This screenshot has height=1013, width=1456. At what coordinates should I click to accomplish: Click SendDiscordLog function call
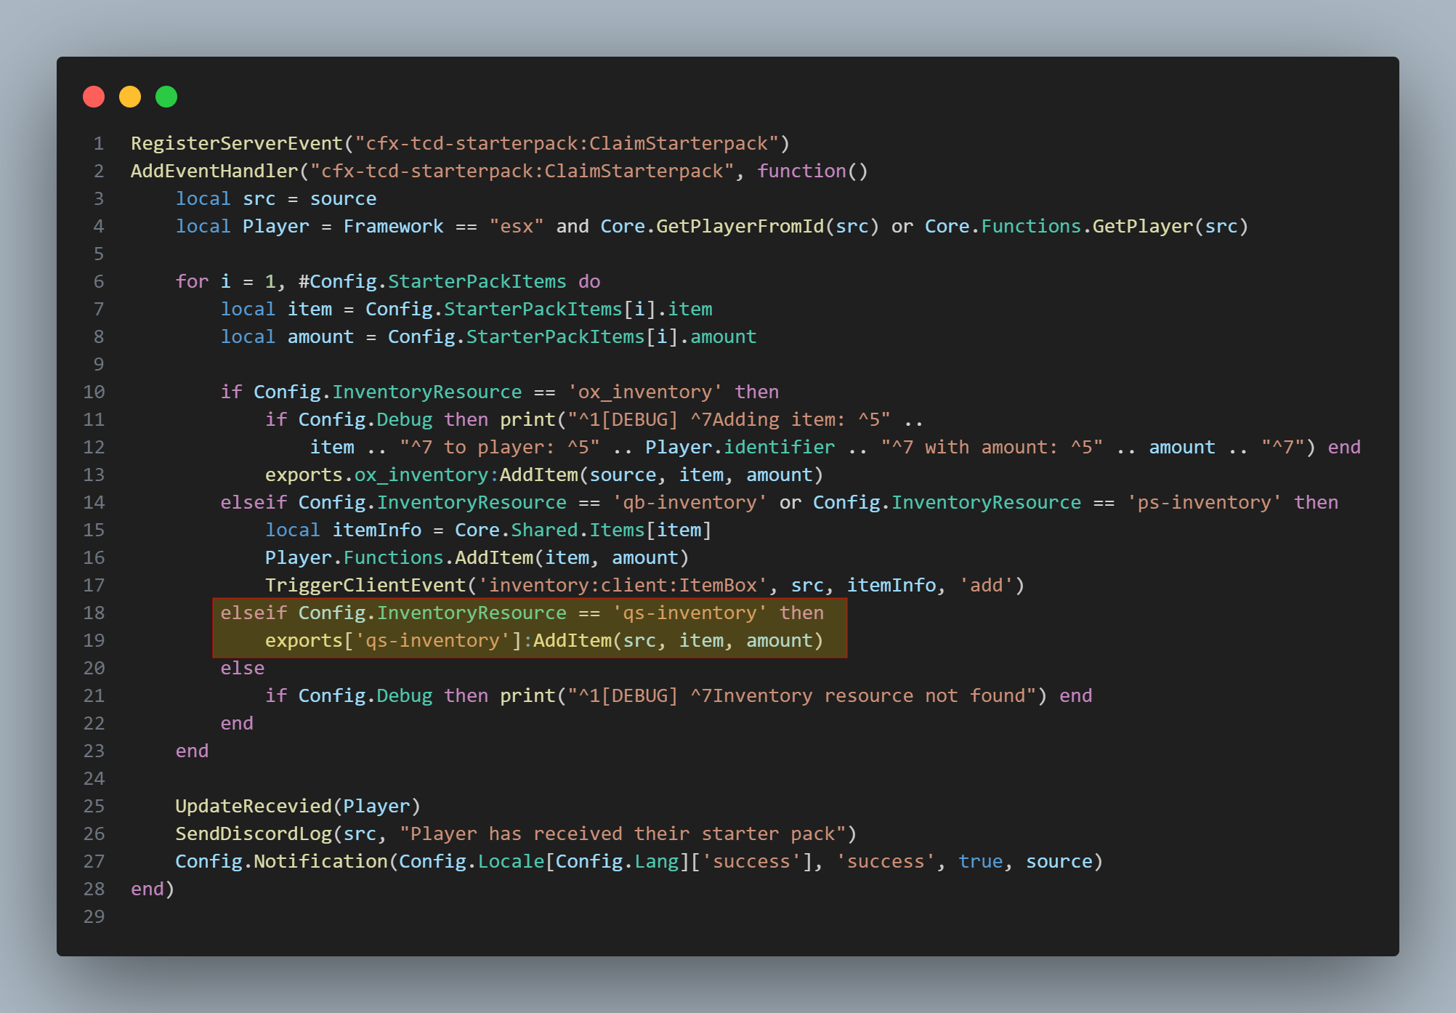tap(253, 834)
